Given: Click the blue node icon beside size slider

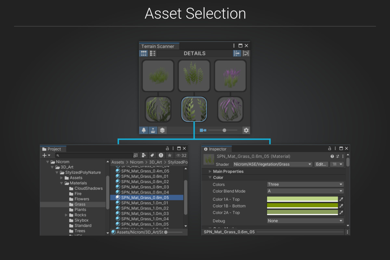Looking at the screenshot, I should 203,130.
